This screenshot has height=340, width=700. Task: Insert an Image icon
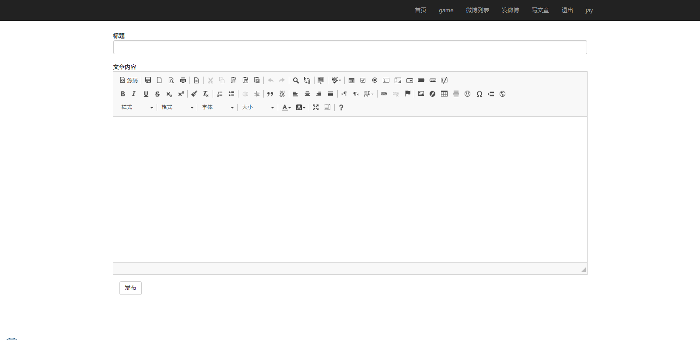coord(421,94)
